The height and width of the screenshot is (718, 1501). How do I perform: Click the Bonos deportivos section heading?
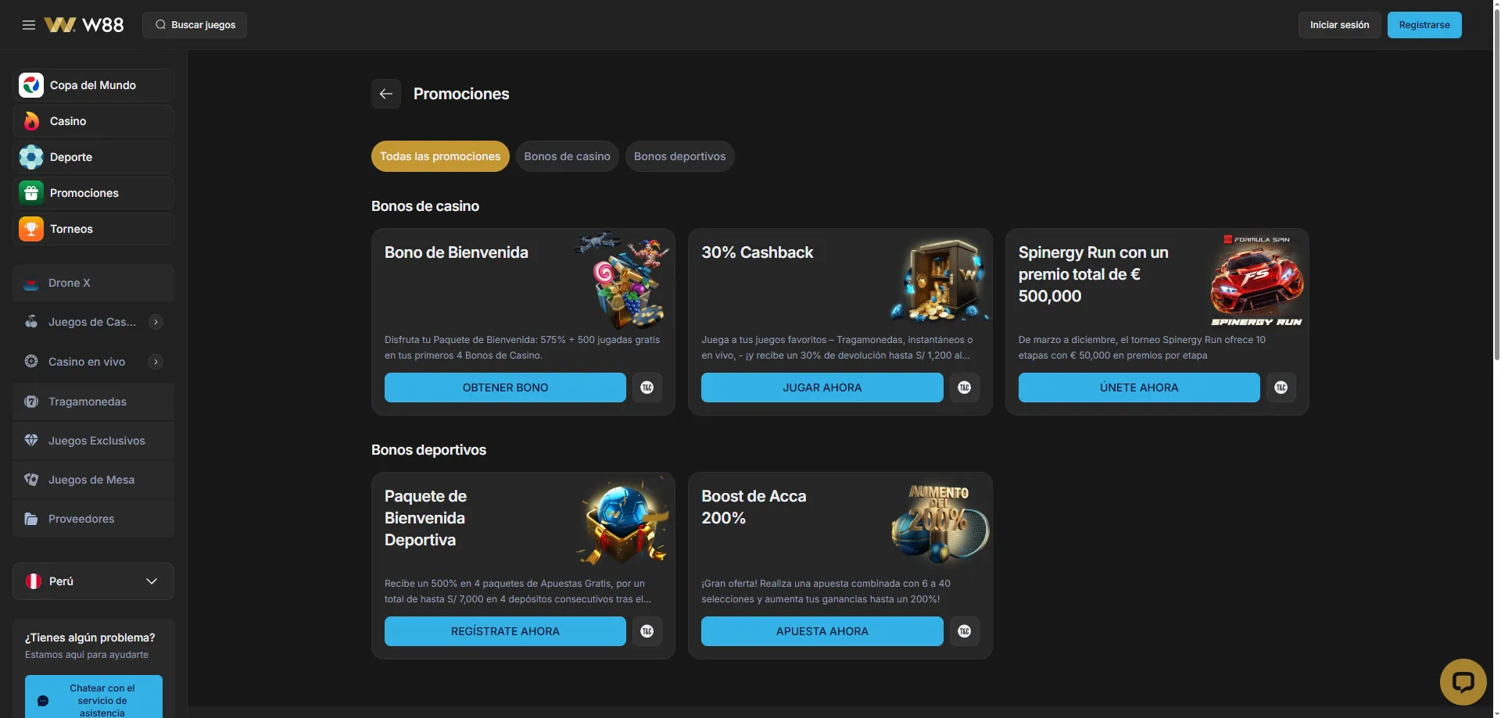[x=428, y=450]
